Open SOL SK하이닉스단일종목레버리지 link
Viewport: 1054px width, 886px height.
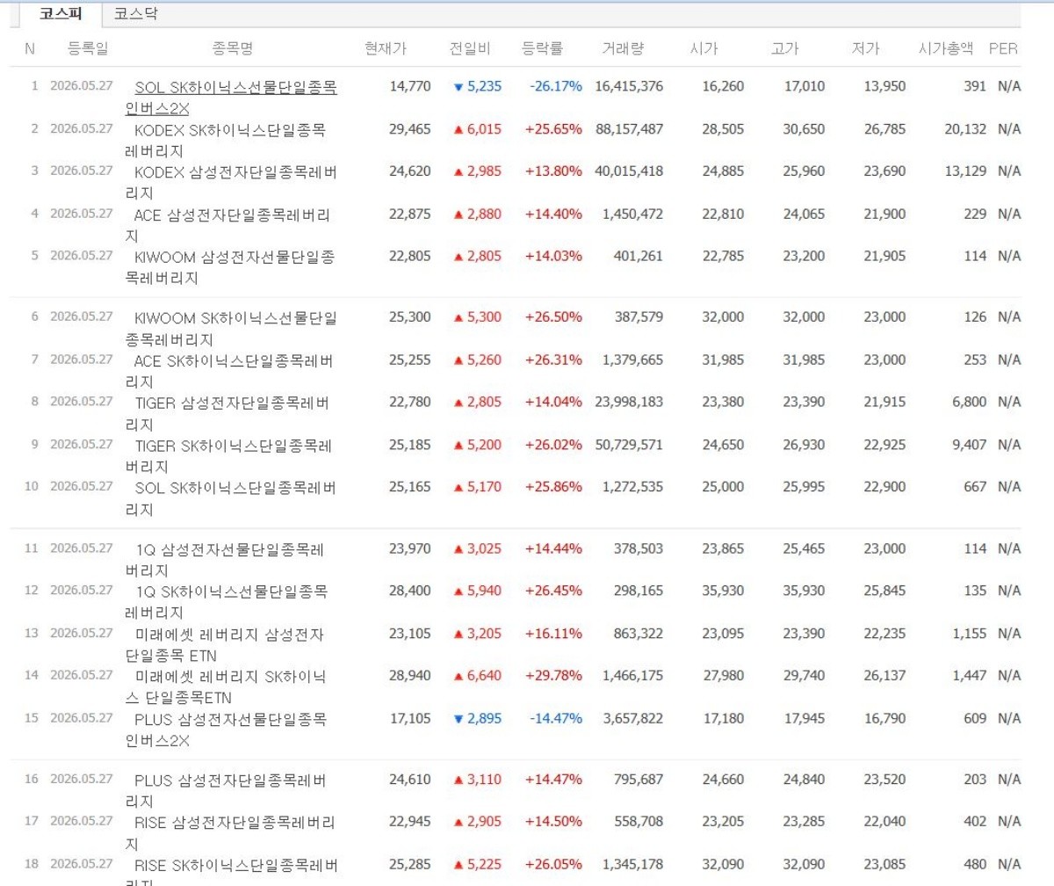(x=229, y=497)
